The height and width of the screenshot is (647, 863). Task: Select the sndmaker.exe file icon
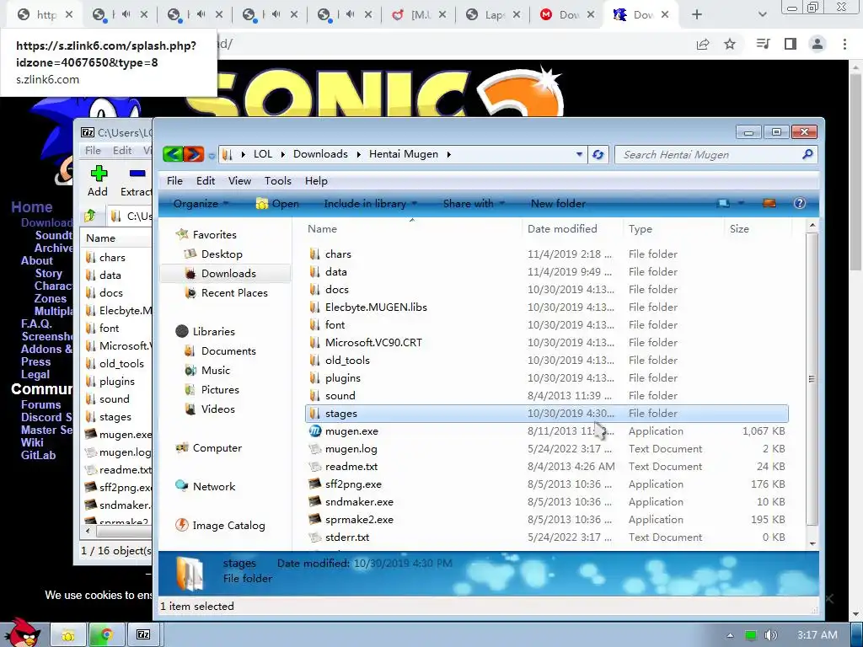tap(315, 502)
